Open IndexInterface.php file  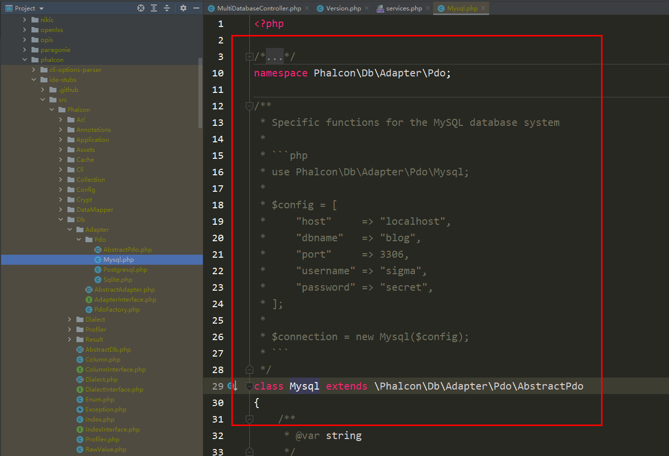pyautogui.click(x=112, y=430)
